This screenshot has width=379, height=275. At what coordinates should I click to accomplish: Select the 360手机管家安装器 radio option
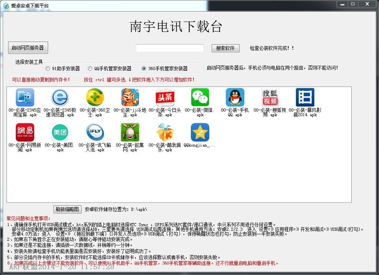pyautogui.click(x=144, y=68)
